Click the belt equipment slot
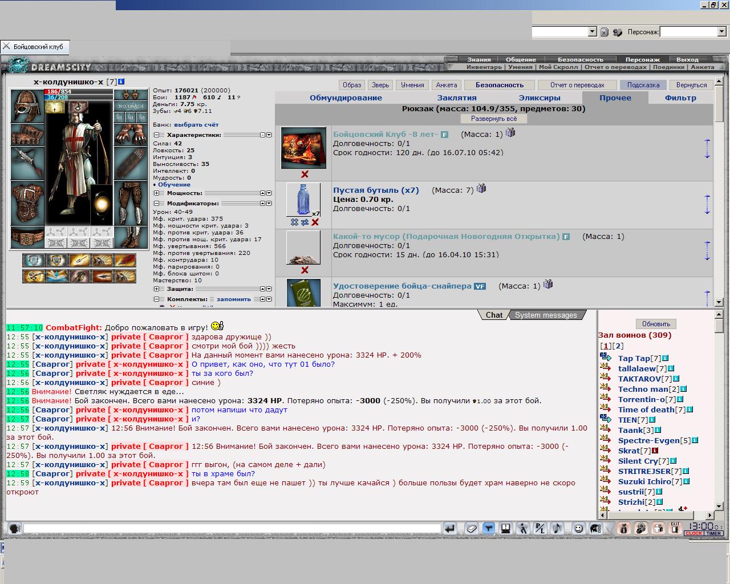 point(27,237)
